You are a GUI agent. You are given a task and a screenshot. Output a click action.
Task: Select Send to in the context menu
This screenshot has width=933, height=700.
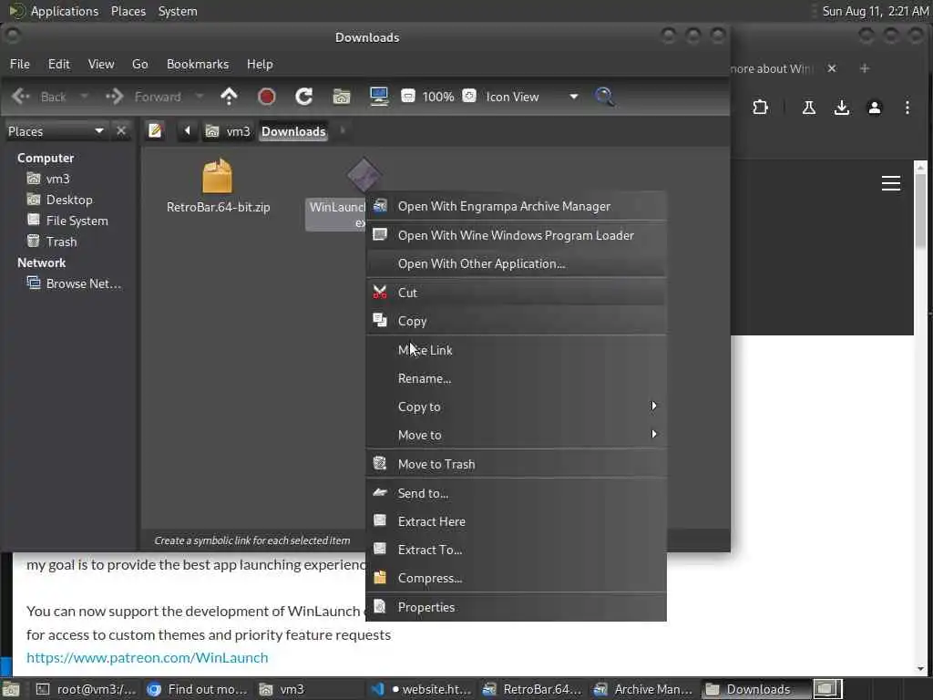516,493
